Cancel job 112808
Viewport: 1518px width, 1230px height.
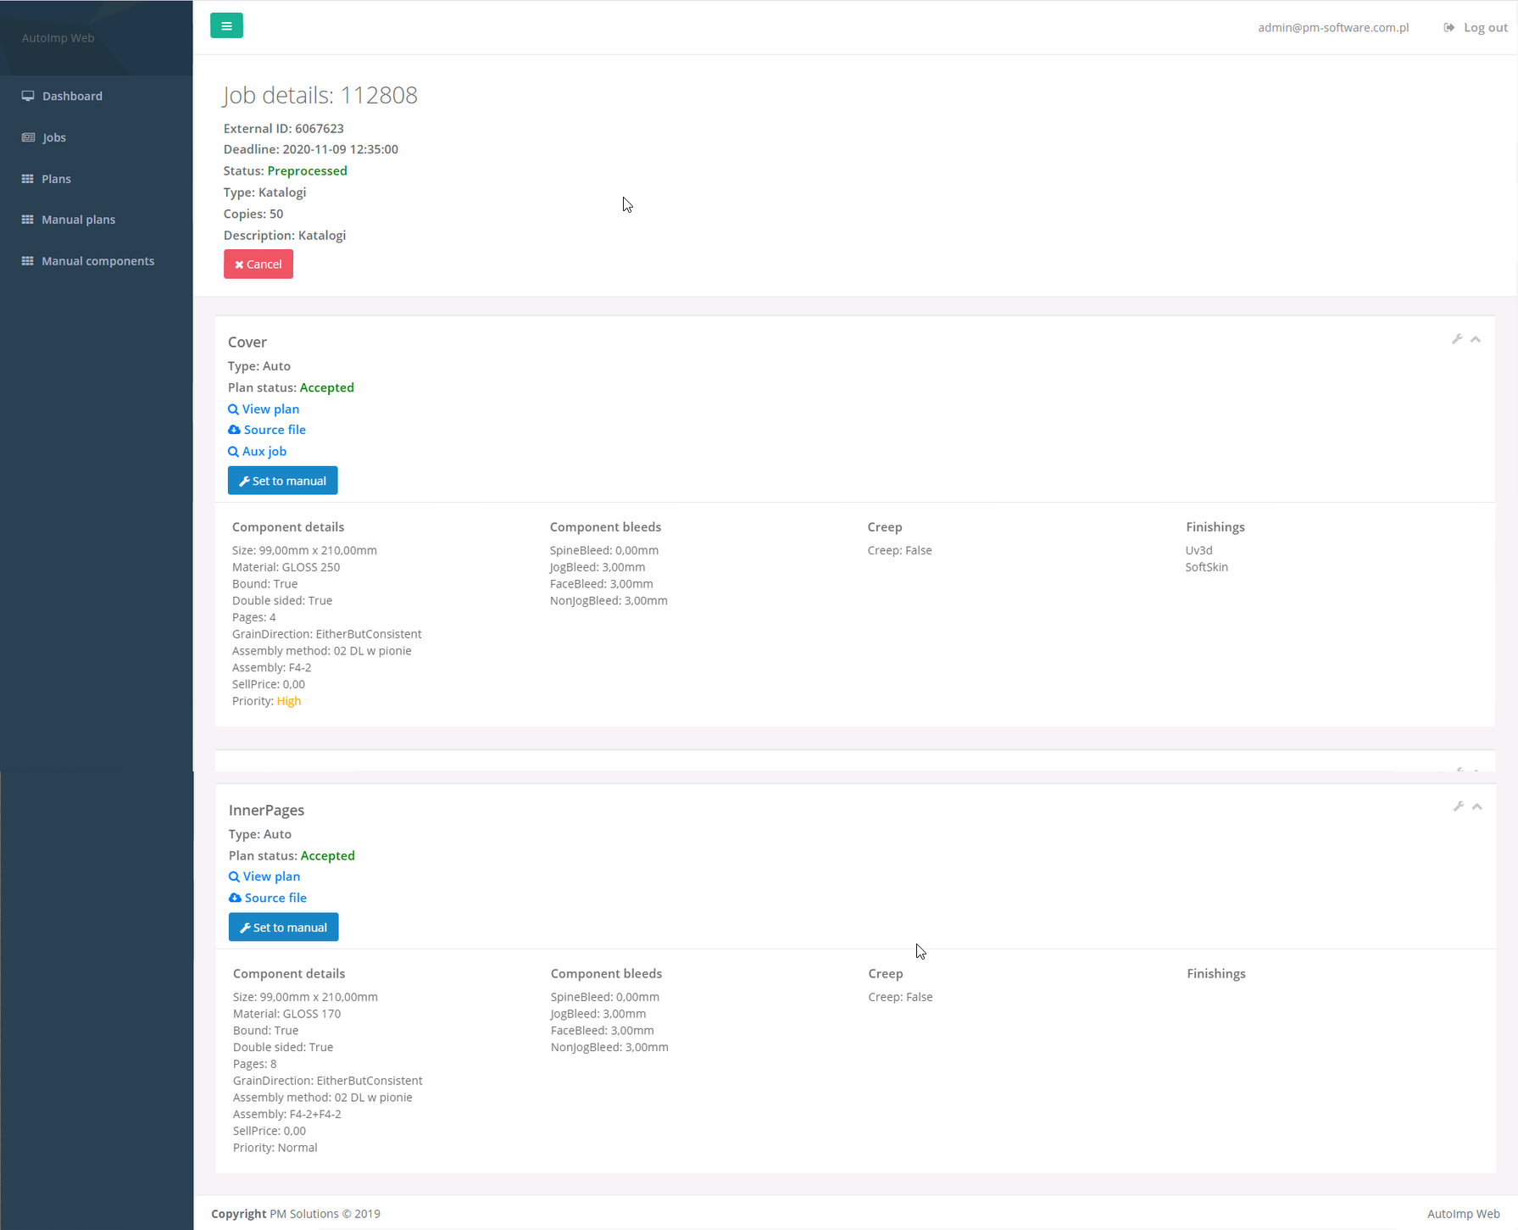pyautogui.click(x=259, y=264)
